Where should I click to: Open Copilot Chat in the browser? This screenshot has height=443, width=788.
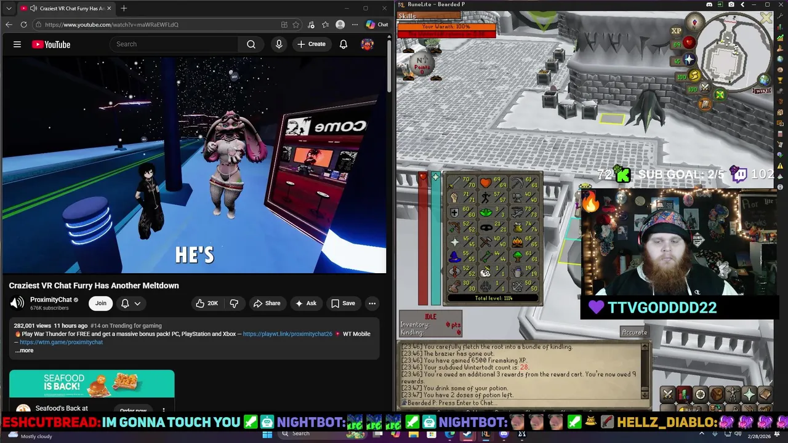pos(377,25)
